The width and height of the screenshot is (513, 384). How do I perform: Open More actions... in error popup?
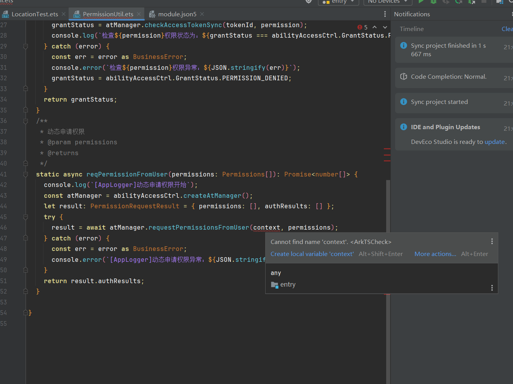pyautogui.click(x=435, y=254)
